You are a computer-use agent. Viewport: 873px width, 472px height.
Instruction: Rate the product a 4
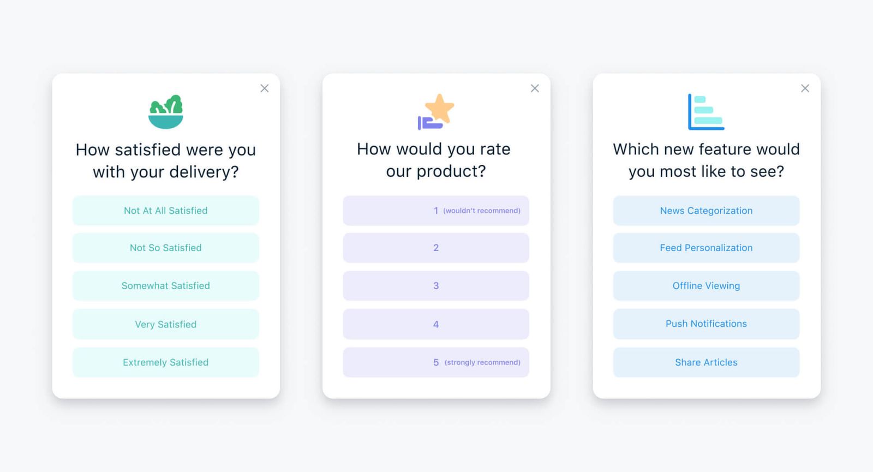(x=435, y=324)
